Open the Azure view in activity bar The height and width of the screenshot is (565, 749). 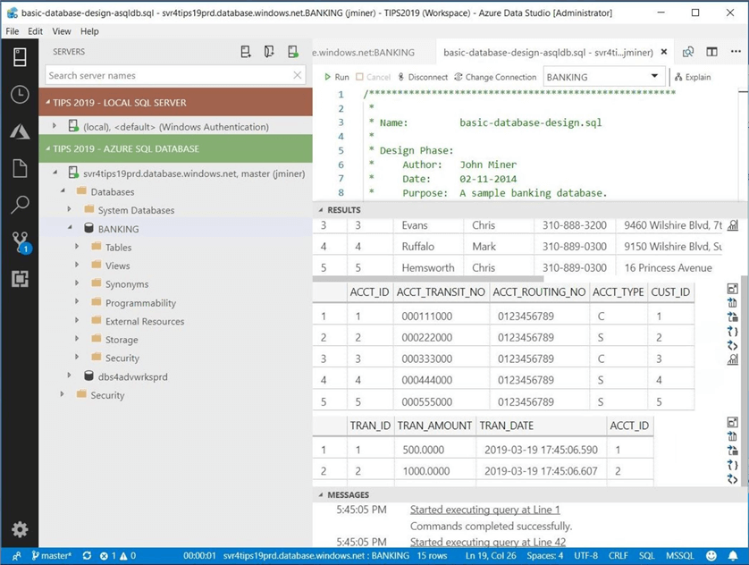click(20, 131)
